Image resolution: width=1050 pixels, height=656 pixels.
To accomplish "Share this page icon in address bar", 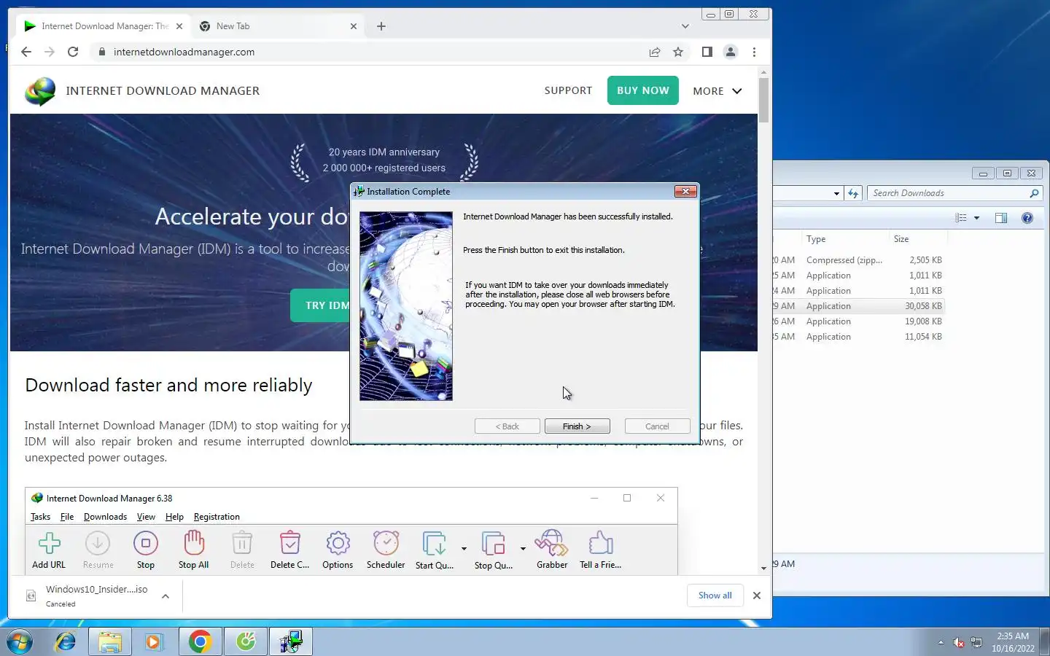I will tap(655, 52).
